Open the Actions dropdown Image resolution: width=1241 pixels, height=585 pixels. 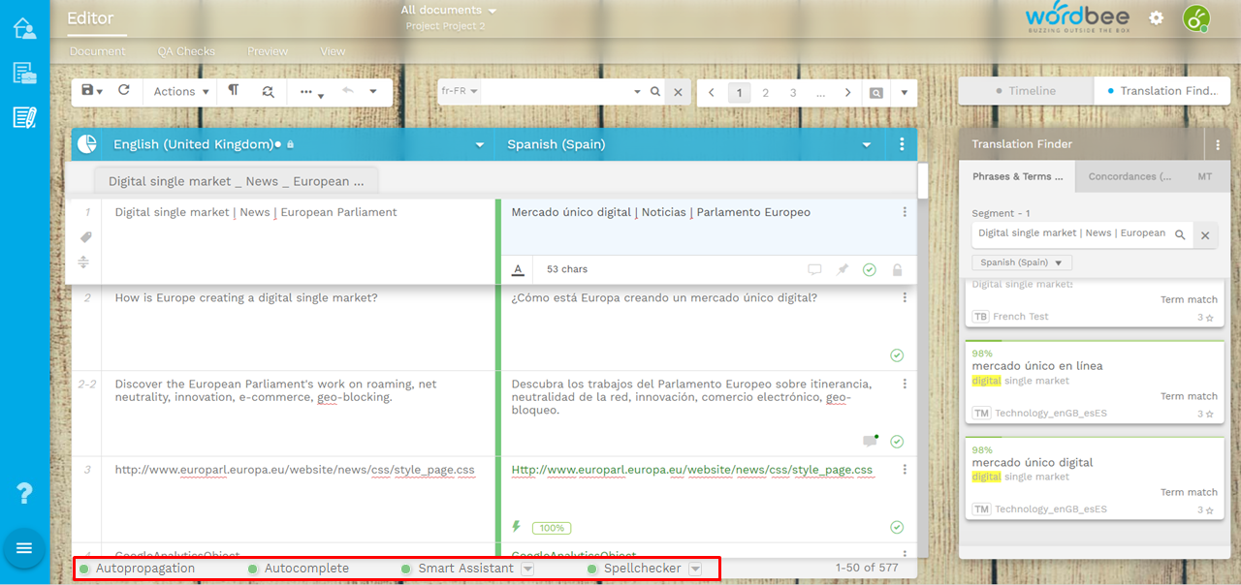[x=181, y=92]
